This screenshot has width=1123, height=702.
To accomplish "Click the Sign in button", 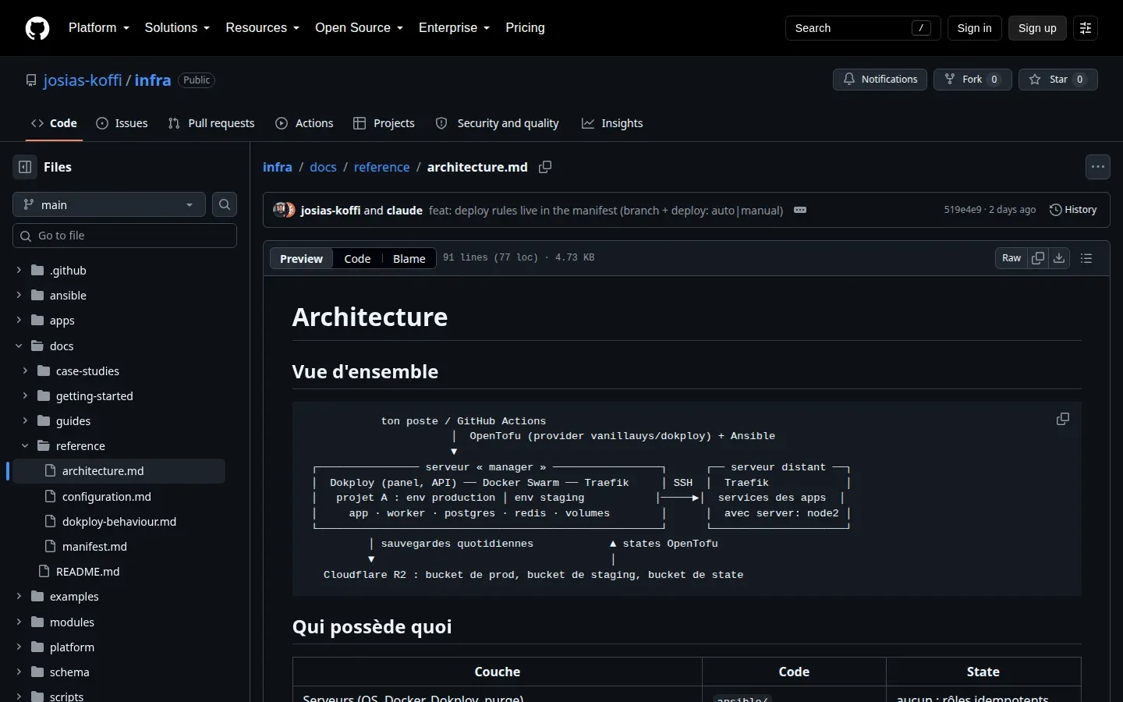I will point(975,28).
